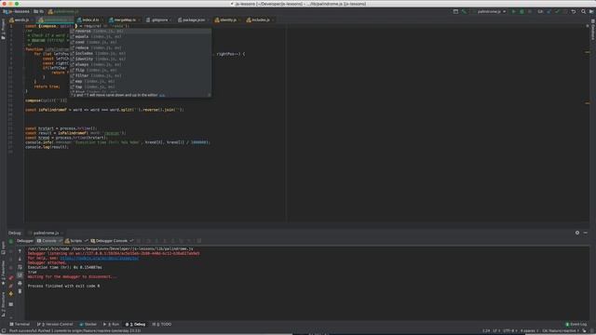Click the yellow diamond icon in debug sidebar
This screenshot has width=596, height=335.
coord(11,294)
